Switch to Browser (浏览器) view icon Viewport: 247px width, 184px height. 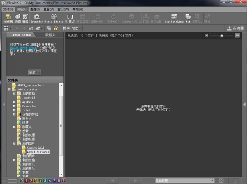tap(8, 18)
